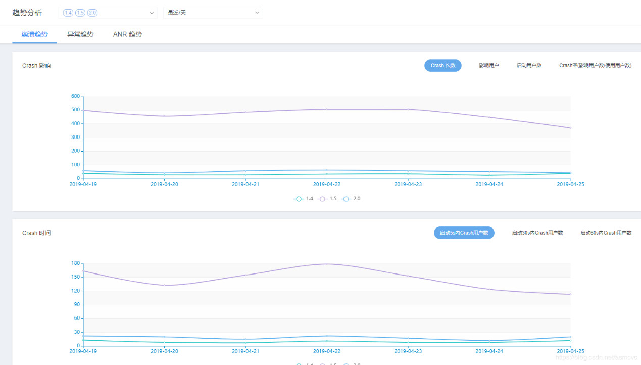The image size is (641, 365).
Task: Show the 启动用户数 metric
Action: tap(529, 66)
